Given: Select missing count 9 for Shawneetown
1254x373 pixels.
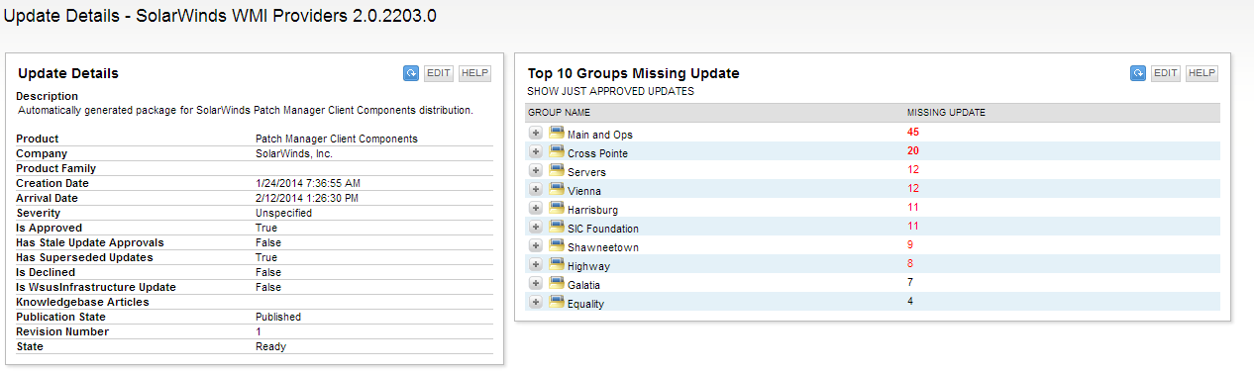Looking at the screenshot, I should (910, 244).
